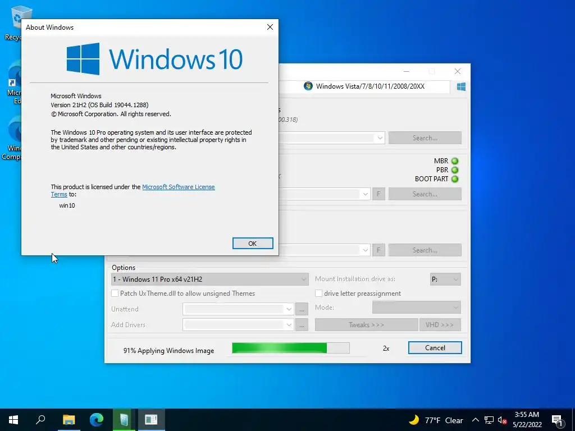Open weather widget showing 77°F Clear
Viewport: 575px width, 431px height.
click(436, 420)
